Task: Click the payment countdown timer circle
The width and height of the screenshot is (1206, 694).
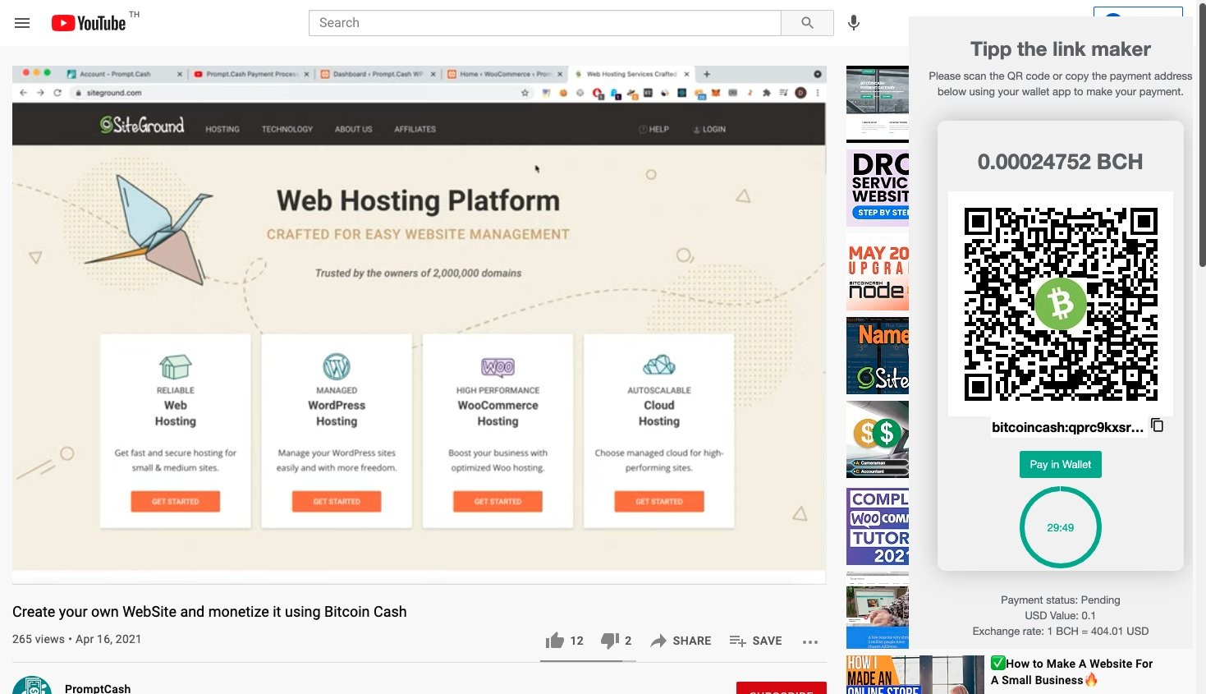Action: tap(1060, 527)
